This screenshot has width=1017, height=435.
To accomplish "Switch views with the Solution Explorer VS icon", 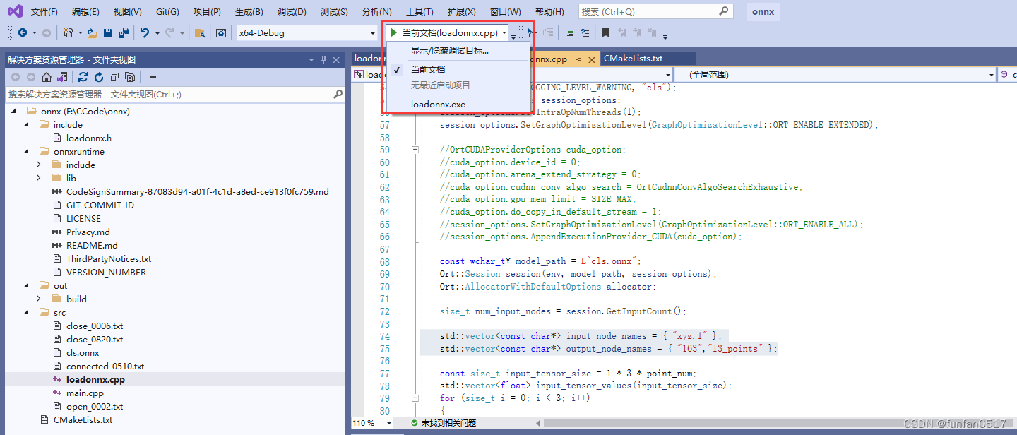I will point(62,77).
